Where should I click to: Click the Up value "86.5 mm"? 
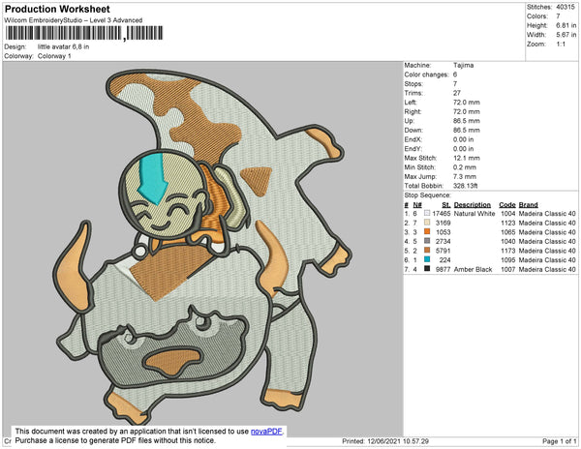point(467,121)
